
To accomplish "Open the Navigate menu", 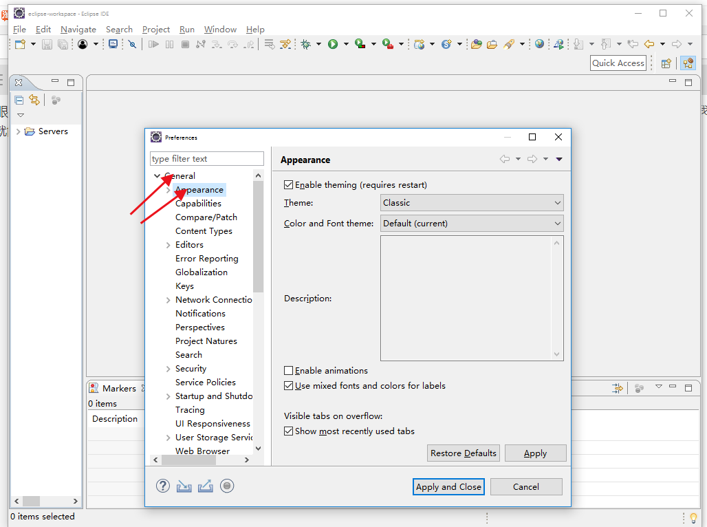I will [78, 30].
